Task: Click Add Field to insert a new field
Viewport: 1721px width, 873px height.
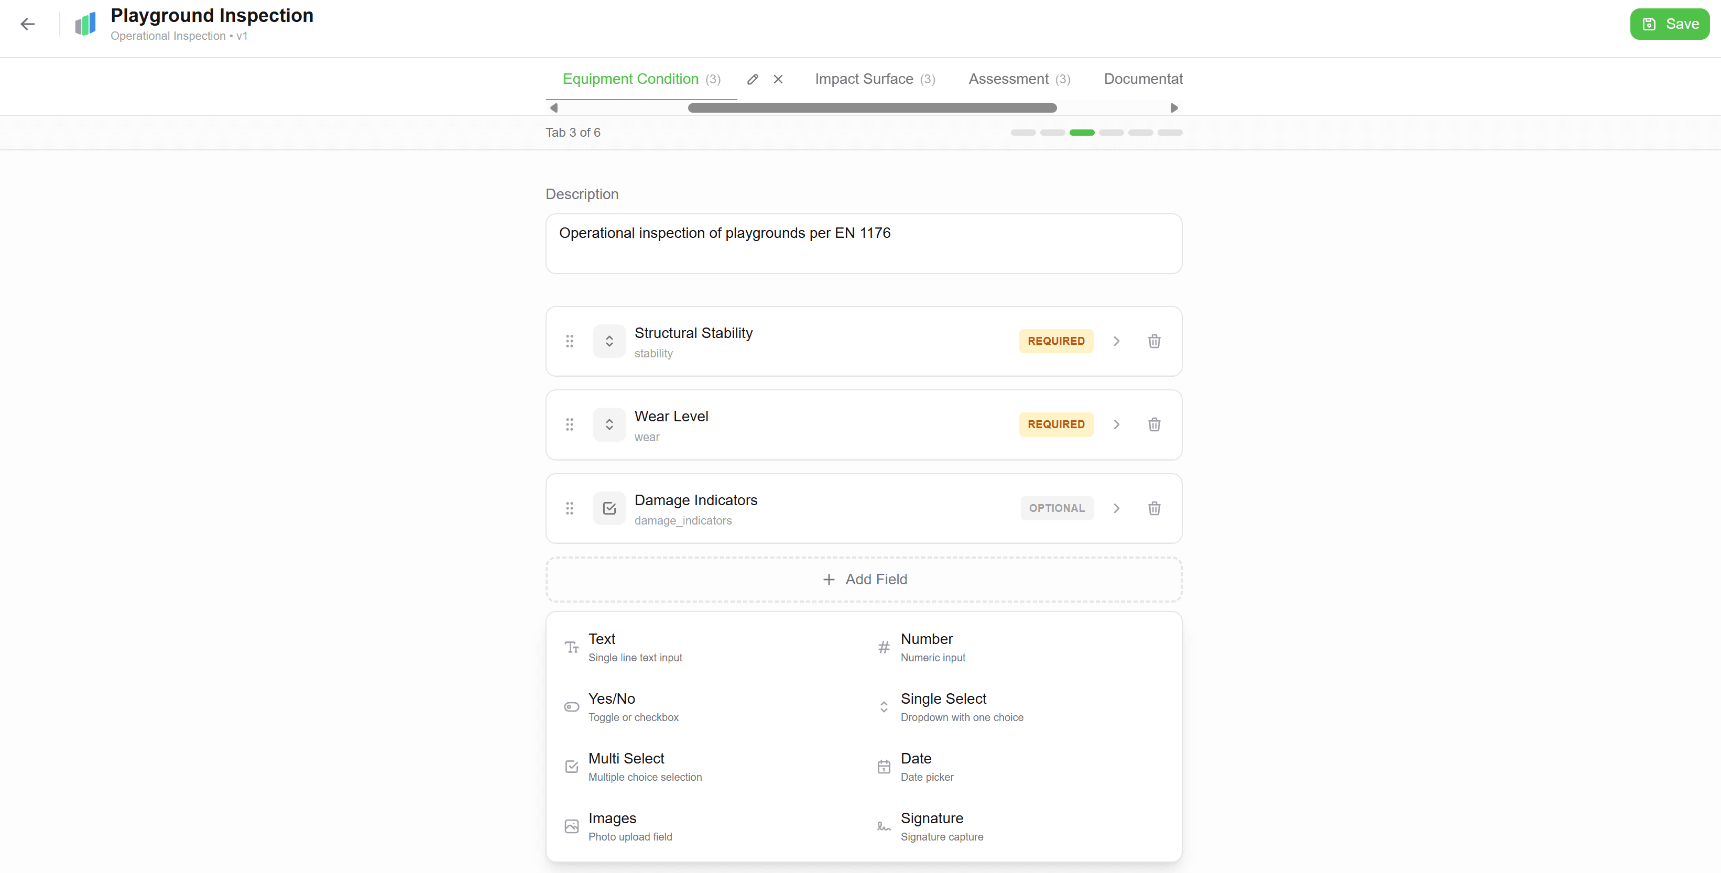Action: [864, 579]
